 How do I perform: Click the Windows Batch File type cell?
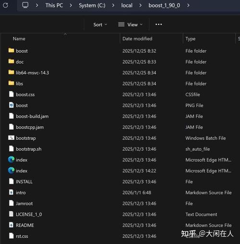point(205,138)
